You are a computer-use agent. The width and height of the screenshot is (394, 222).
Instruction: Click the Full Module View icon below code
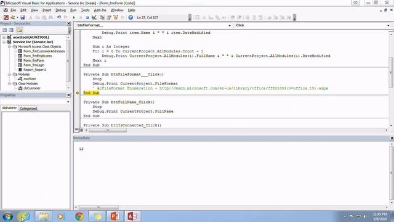pyautogui.click(x=81, y=130)
